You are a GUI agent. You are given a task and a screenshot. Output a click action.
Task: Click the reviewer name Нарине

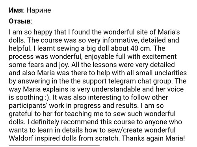39,10
